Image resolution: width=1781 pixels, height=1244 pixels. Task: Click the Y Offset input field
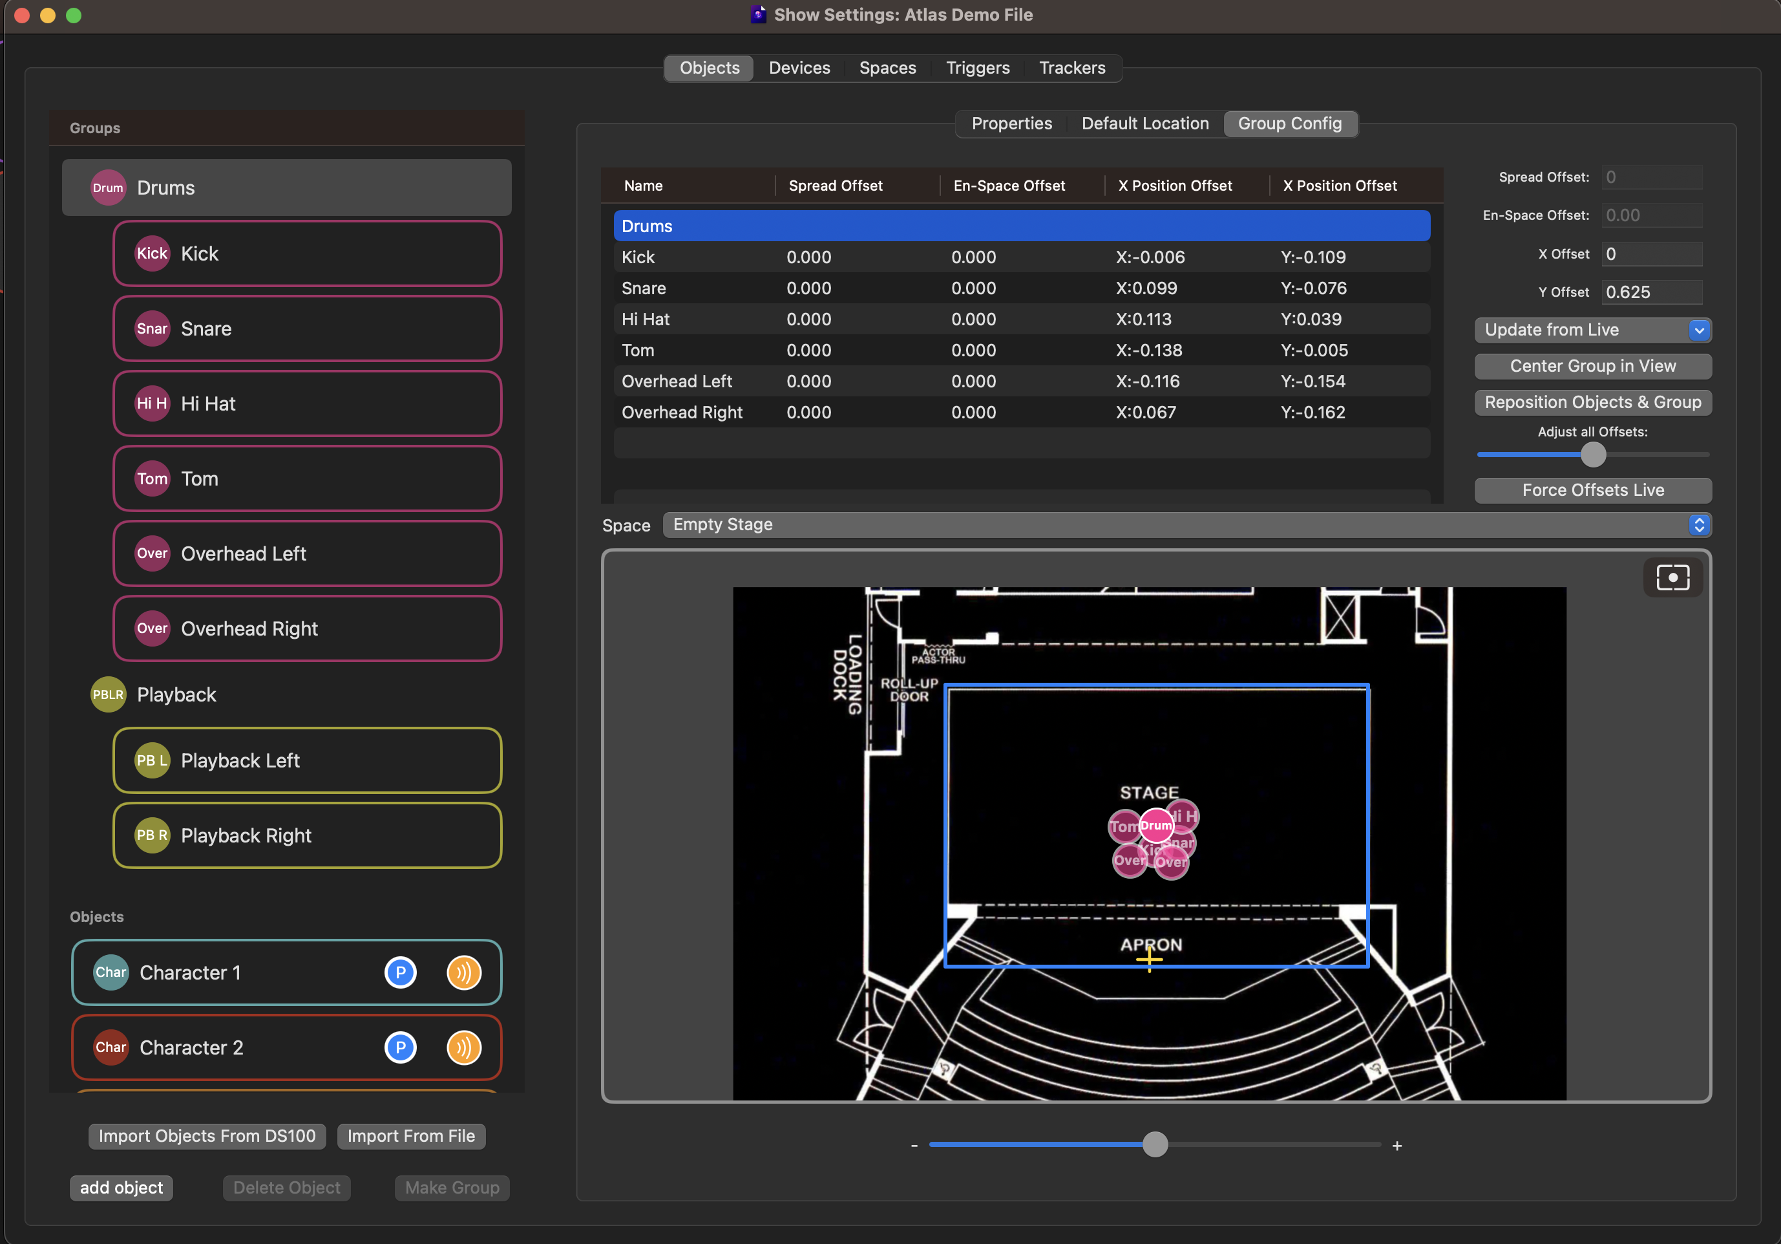(1652, 292)
